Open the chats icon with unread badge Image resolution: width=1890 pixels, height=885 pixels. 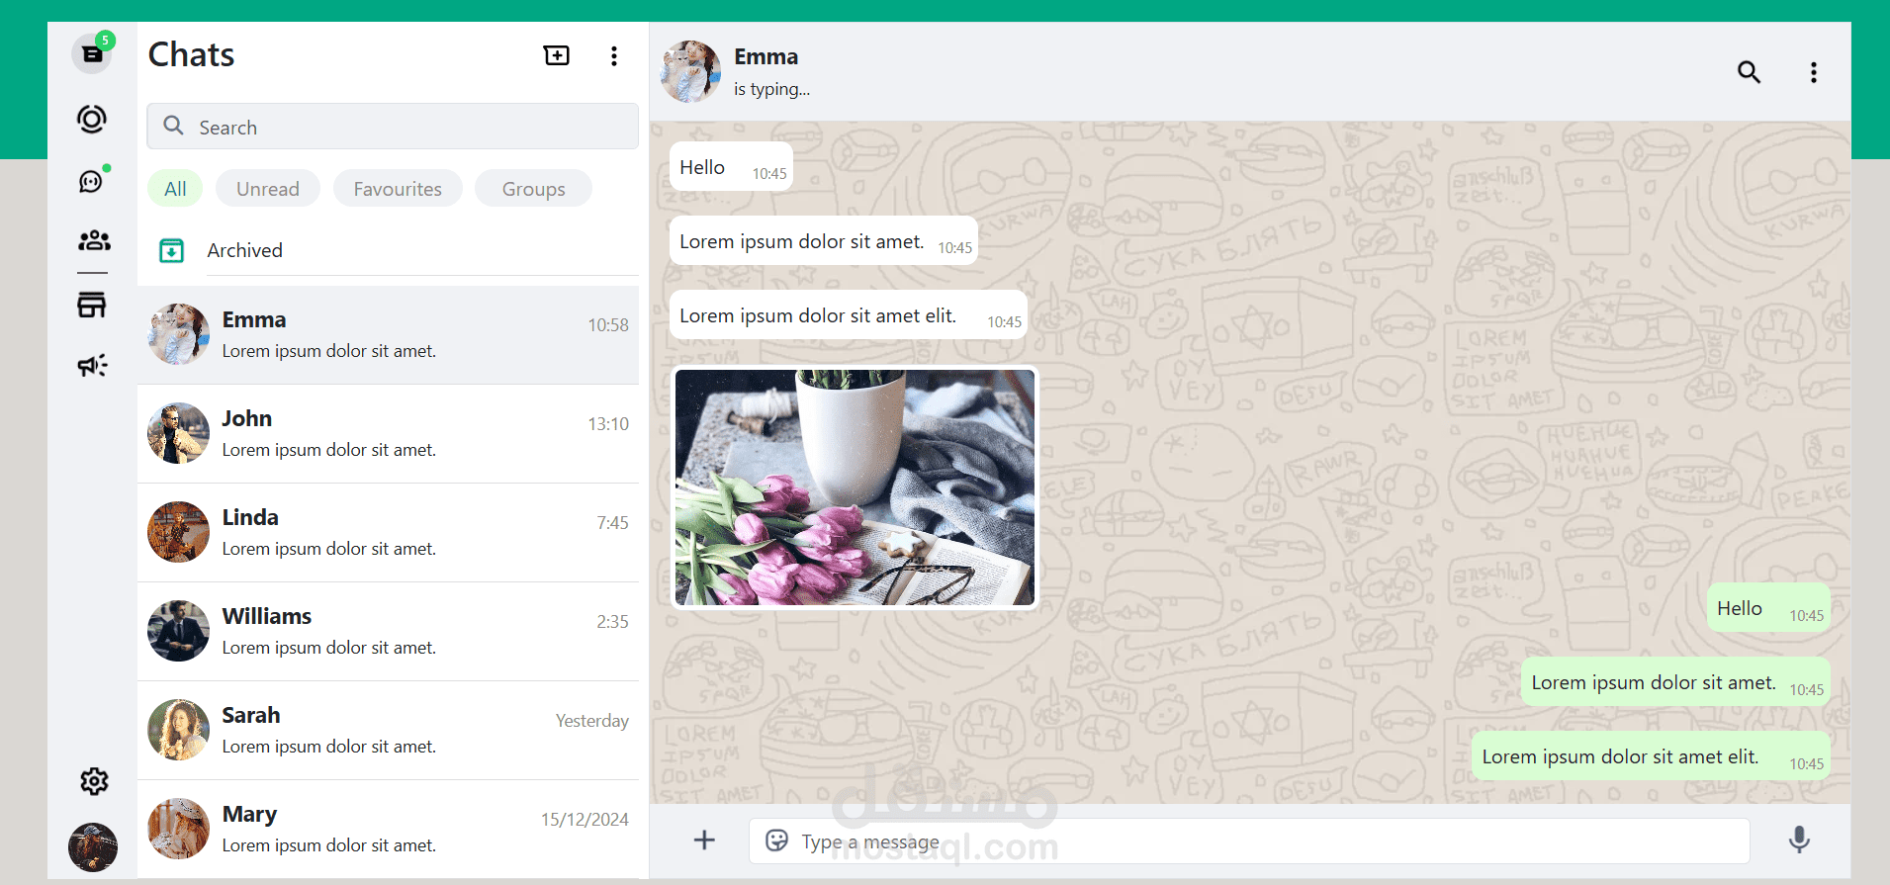pyautogui.click(x=93, y=52)
